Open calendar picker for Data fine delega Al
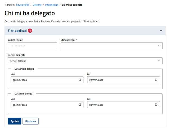The width and height of the screenshot is (170, 129). (156, 105)
